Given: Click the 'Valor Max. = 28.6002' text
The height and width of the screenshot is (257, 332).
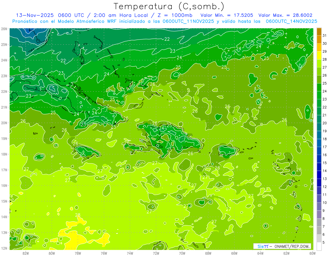Looking at the screenshot, I should (286, 15).
